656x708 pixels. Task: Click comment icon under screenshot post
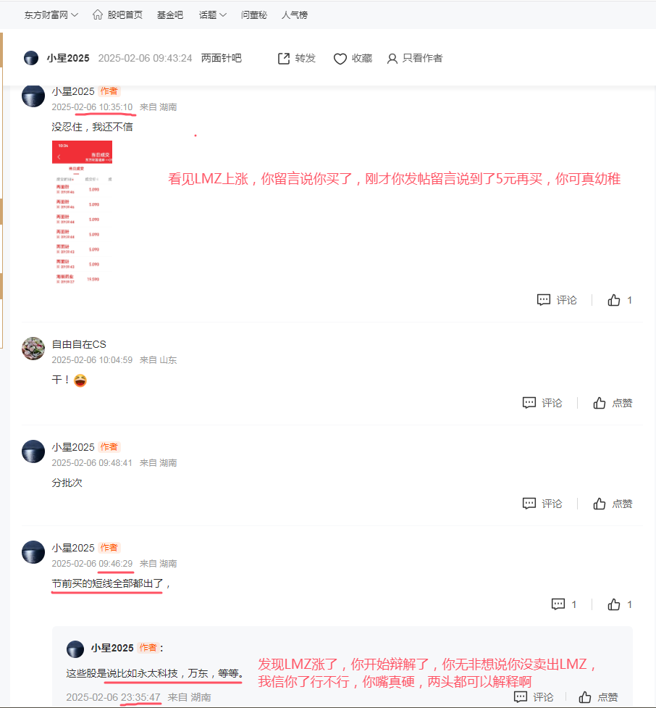pyautogui.click(x=557, y=300)
